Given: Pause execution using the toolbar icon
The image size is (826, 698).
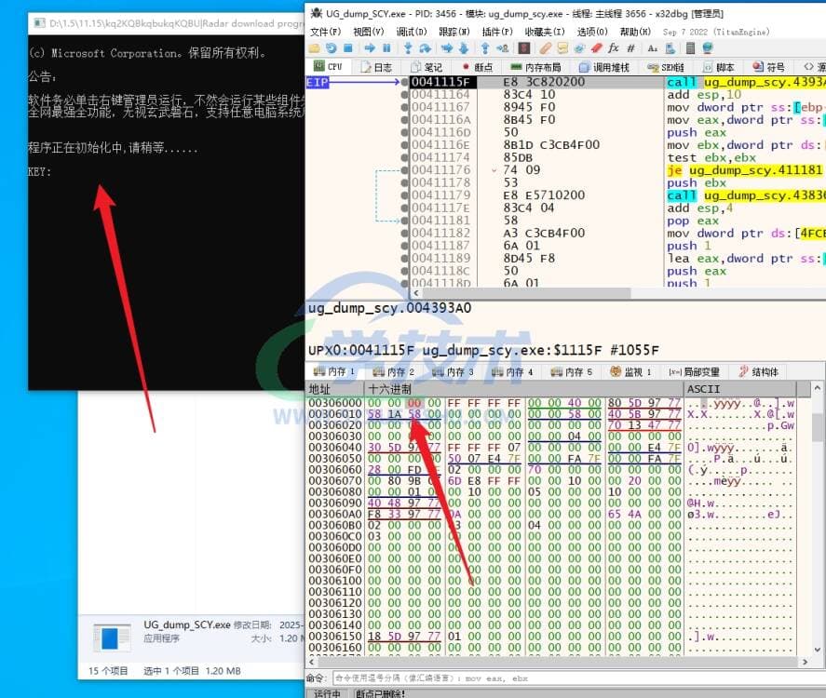Looking at the screenshot, I should pyautogui.click(x=386, y=47).
